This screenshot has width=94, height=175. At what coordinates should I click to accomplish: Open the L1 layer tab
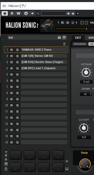[x=91, y=44]
